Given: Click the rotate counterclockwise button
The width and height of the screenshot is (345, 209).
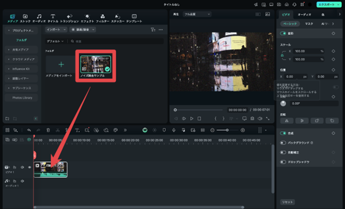Looking at the screenshot, I should (332, 121).
